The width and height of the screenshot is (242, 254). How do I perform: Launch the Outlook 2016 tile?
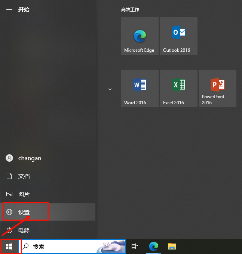pyautogui.click(x=179, y=36)
